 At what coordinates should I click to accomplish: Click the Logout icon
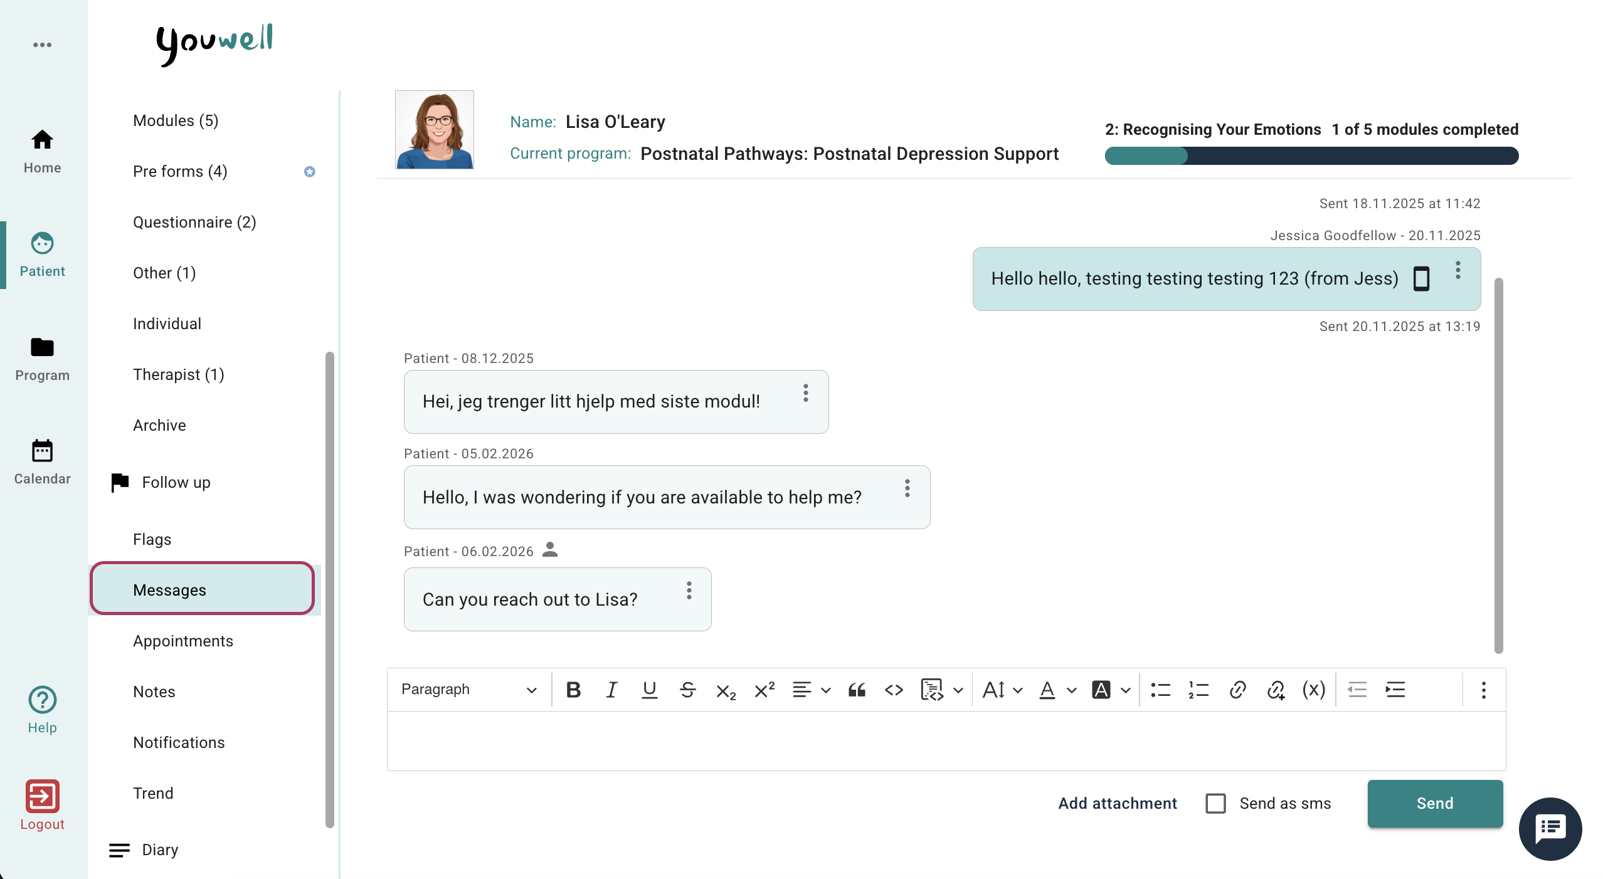click(42, 796)
